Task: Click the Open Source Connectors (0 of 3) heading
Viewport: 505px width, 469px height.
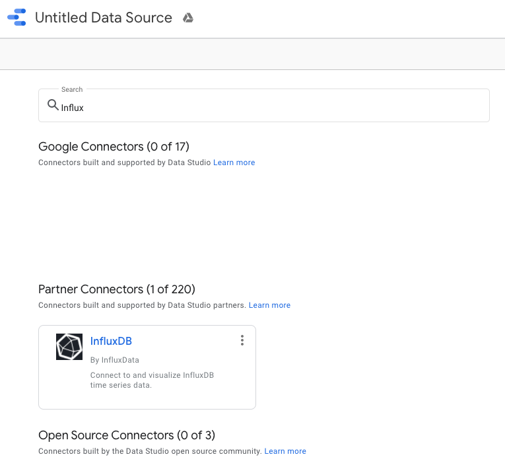Action: click(x=127, y=435)
